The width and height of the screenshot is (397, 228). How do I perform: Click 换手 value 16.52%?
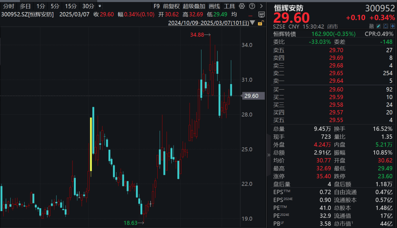pos(383,129)
